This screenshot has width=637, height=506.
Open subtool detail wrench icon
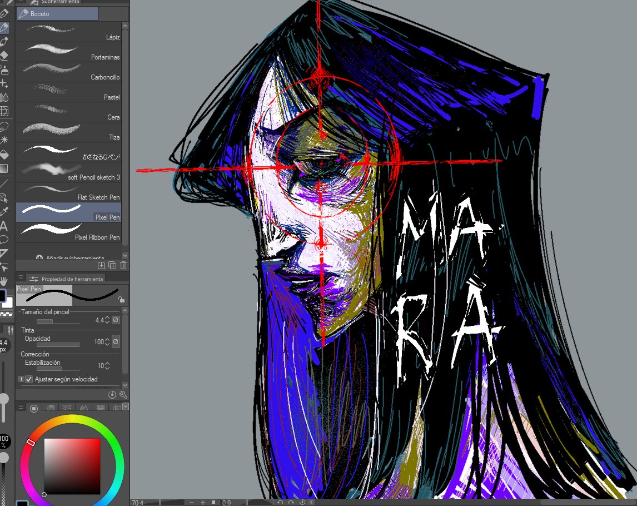coord(123,395)
